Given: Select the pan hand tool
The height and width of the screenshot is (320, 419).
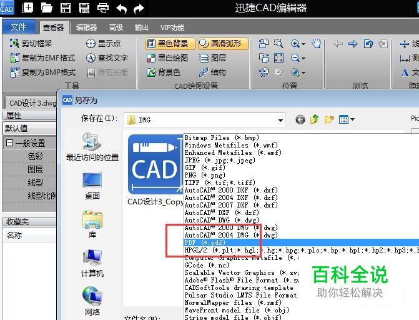Looking at the screenshot, I should coord(317,43).
